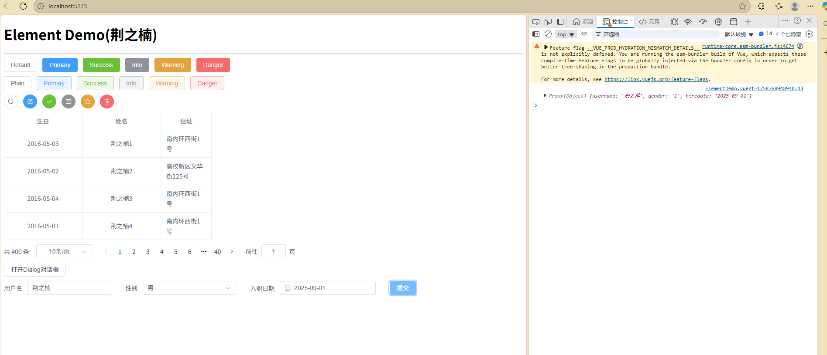The width and height of the screenshot is (827, 355).
Task: Toggle live expression eye icon
Action: [584, 34]
